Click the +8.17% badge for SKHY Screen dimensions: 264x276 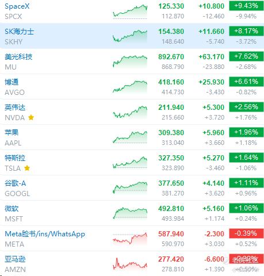pyautogui.click(x=246, y=31)
